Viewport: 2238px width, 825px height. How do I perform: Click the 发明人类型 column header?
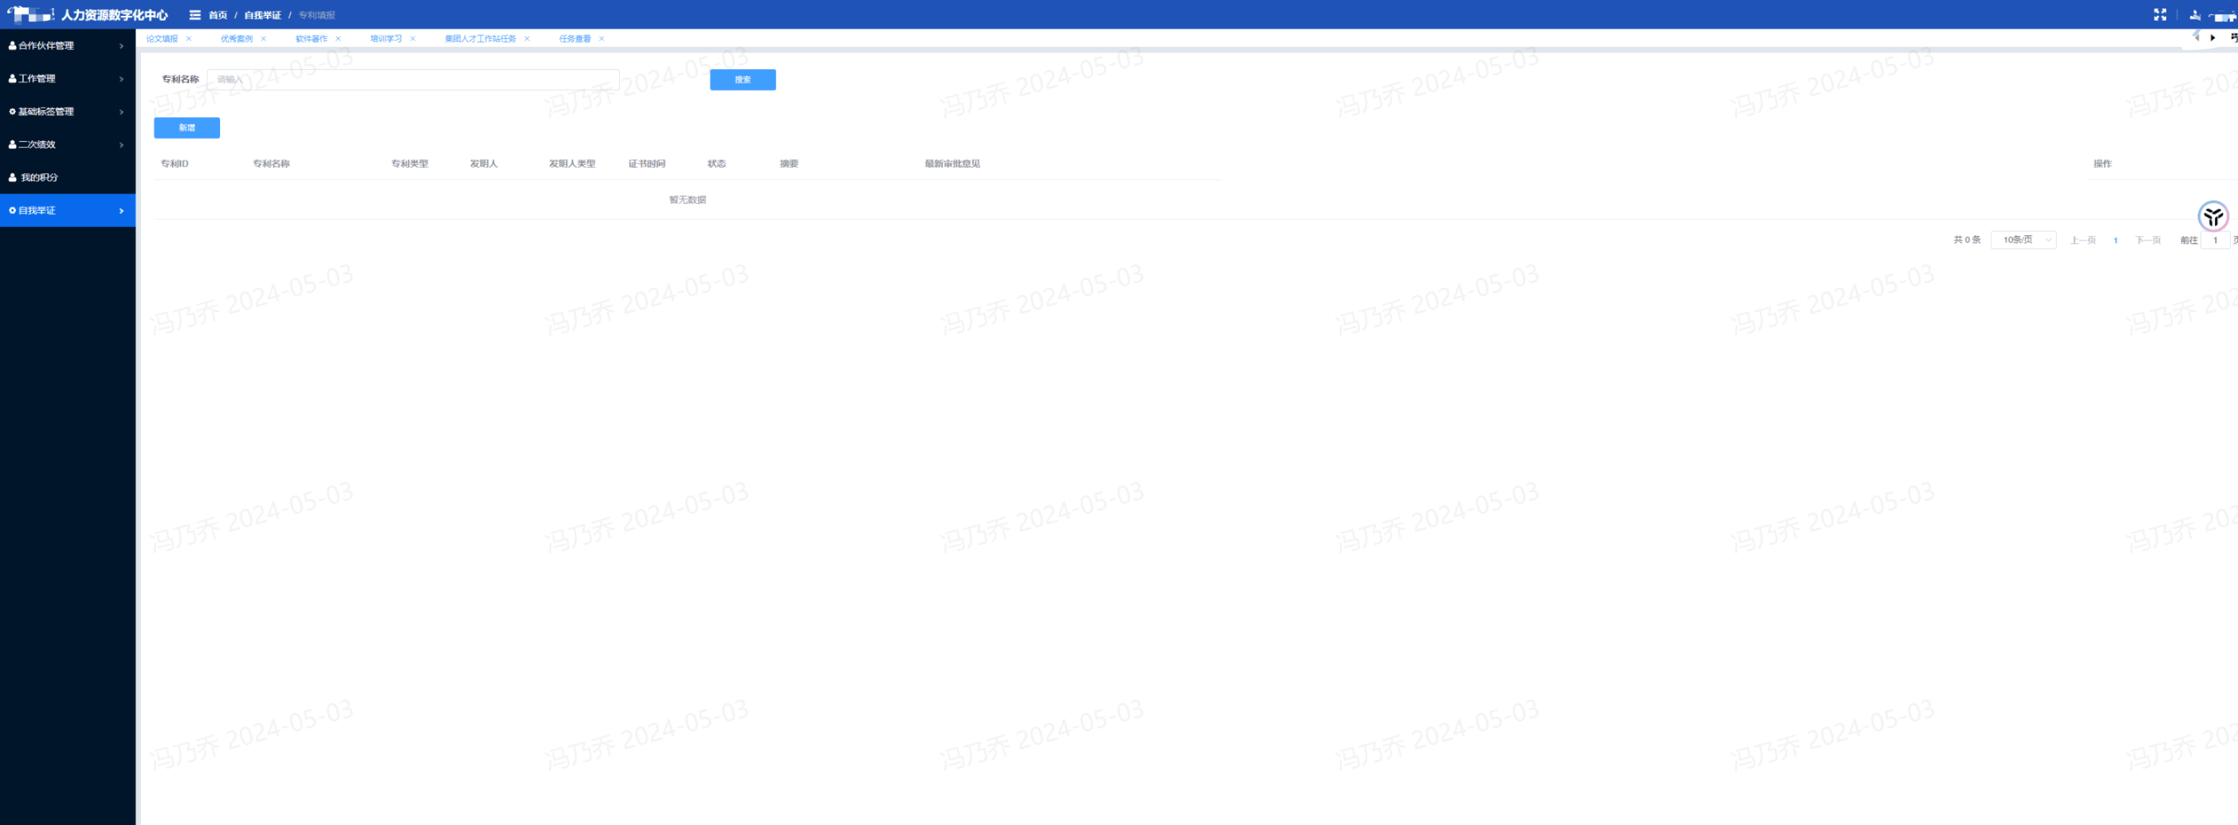(572, 164)
